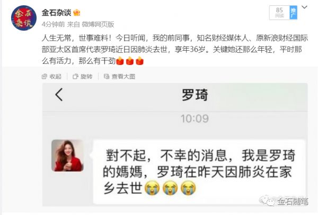Open the 金石杂谈 username link

56,13
